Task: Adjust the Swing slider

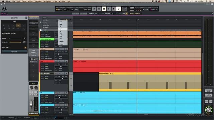Action: [x=15, y=38]
